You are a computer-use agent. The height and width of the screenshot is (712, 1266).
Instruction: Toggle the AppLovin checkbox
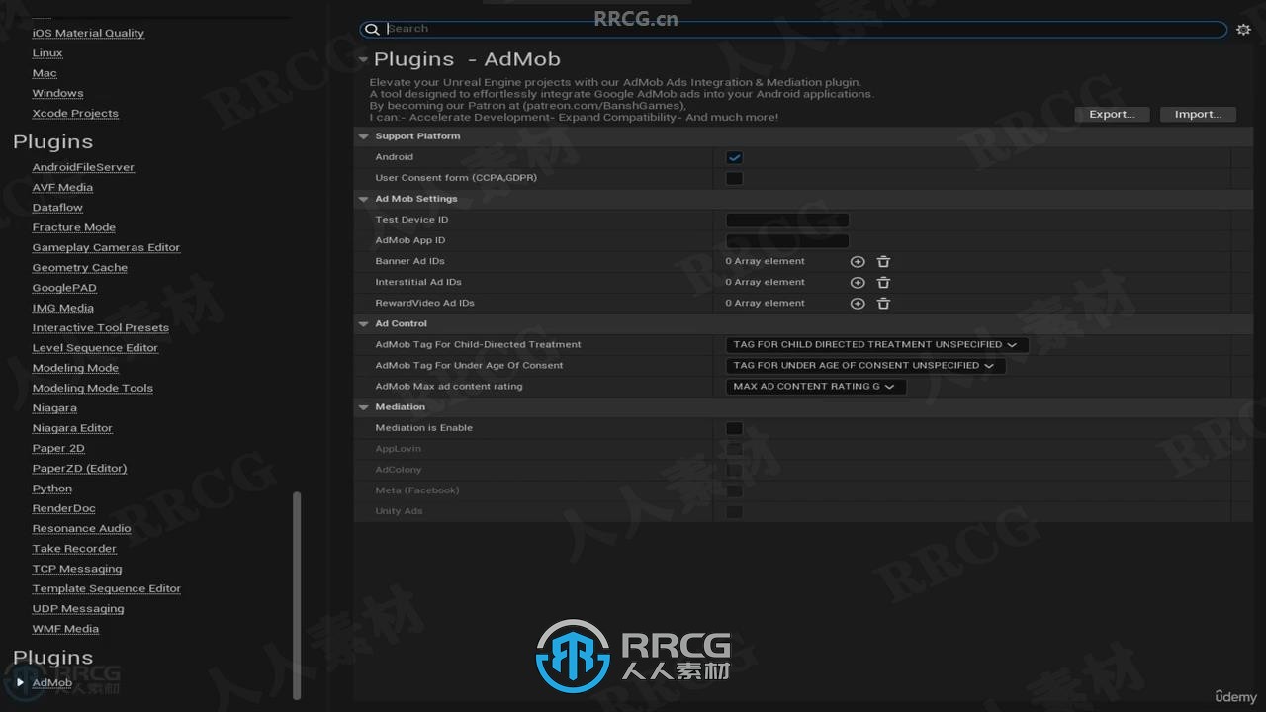tap(734, 449)
